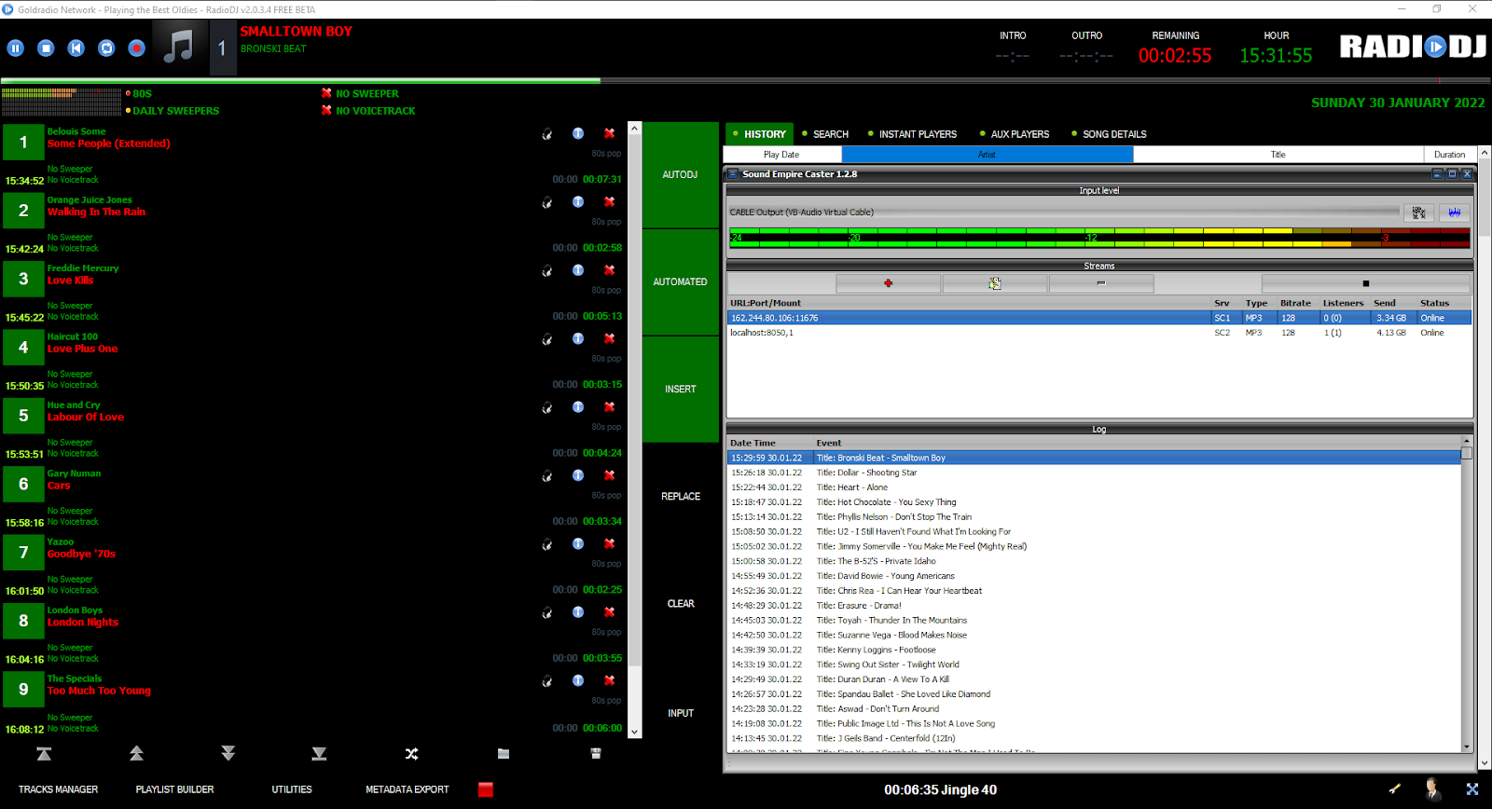Remove Belouis Some track from playlist
The image size is (1492, 809).
tap(609, 133)
